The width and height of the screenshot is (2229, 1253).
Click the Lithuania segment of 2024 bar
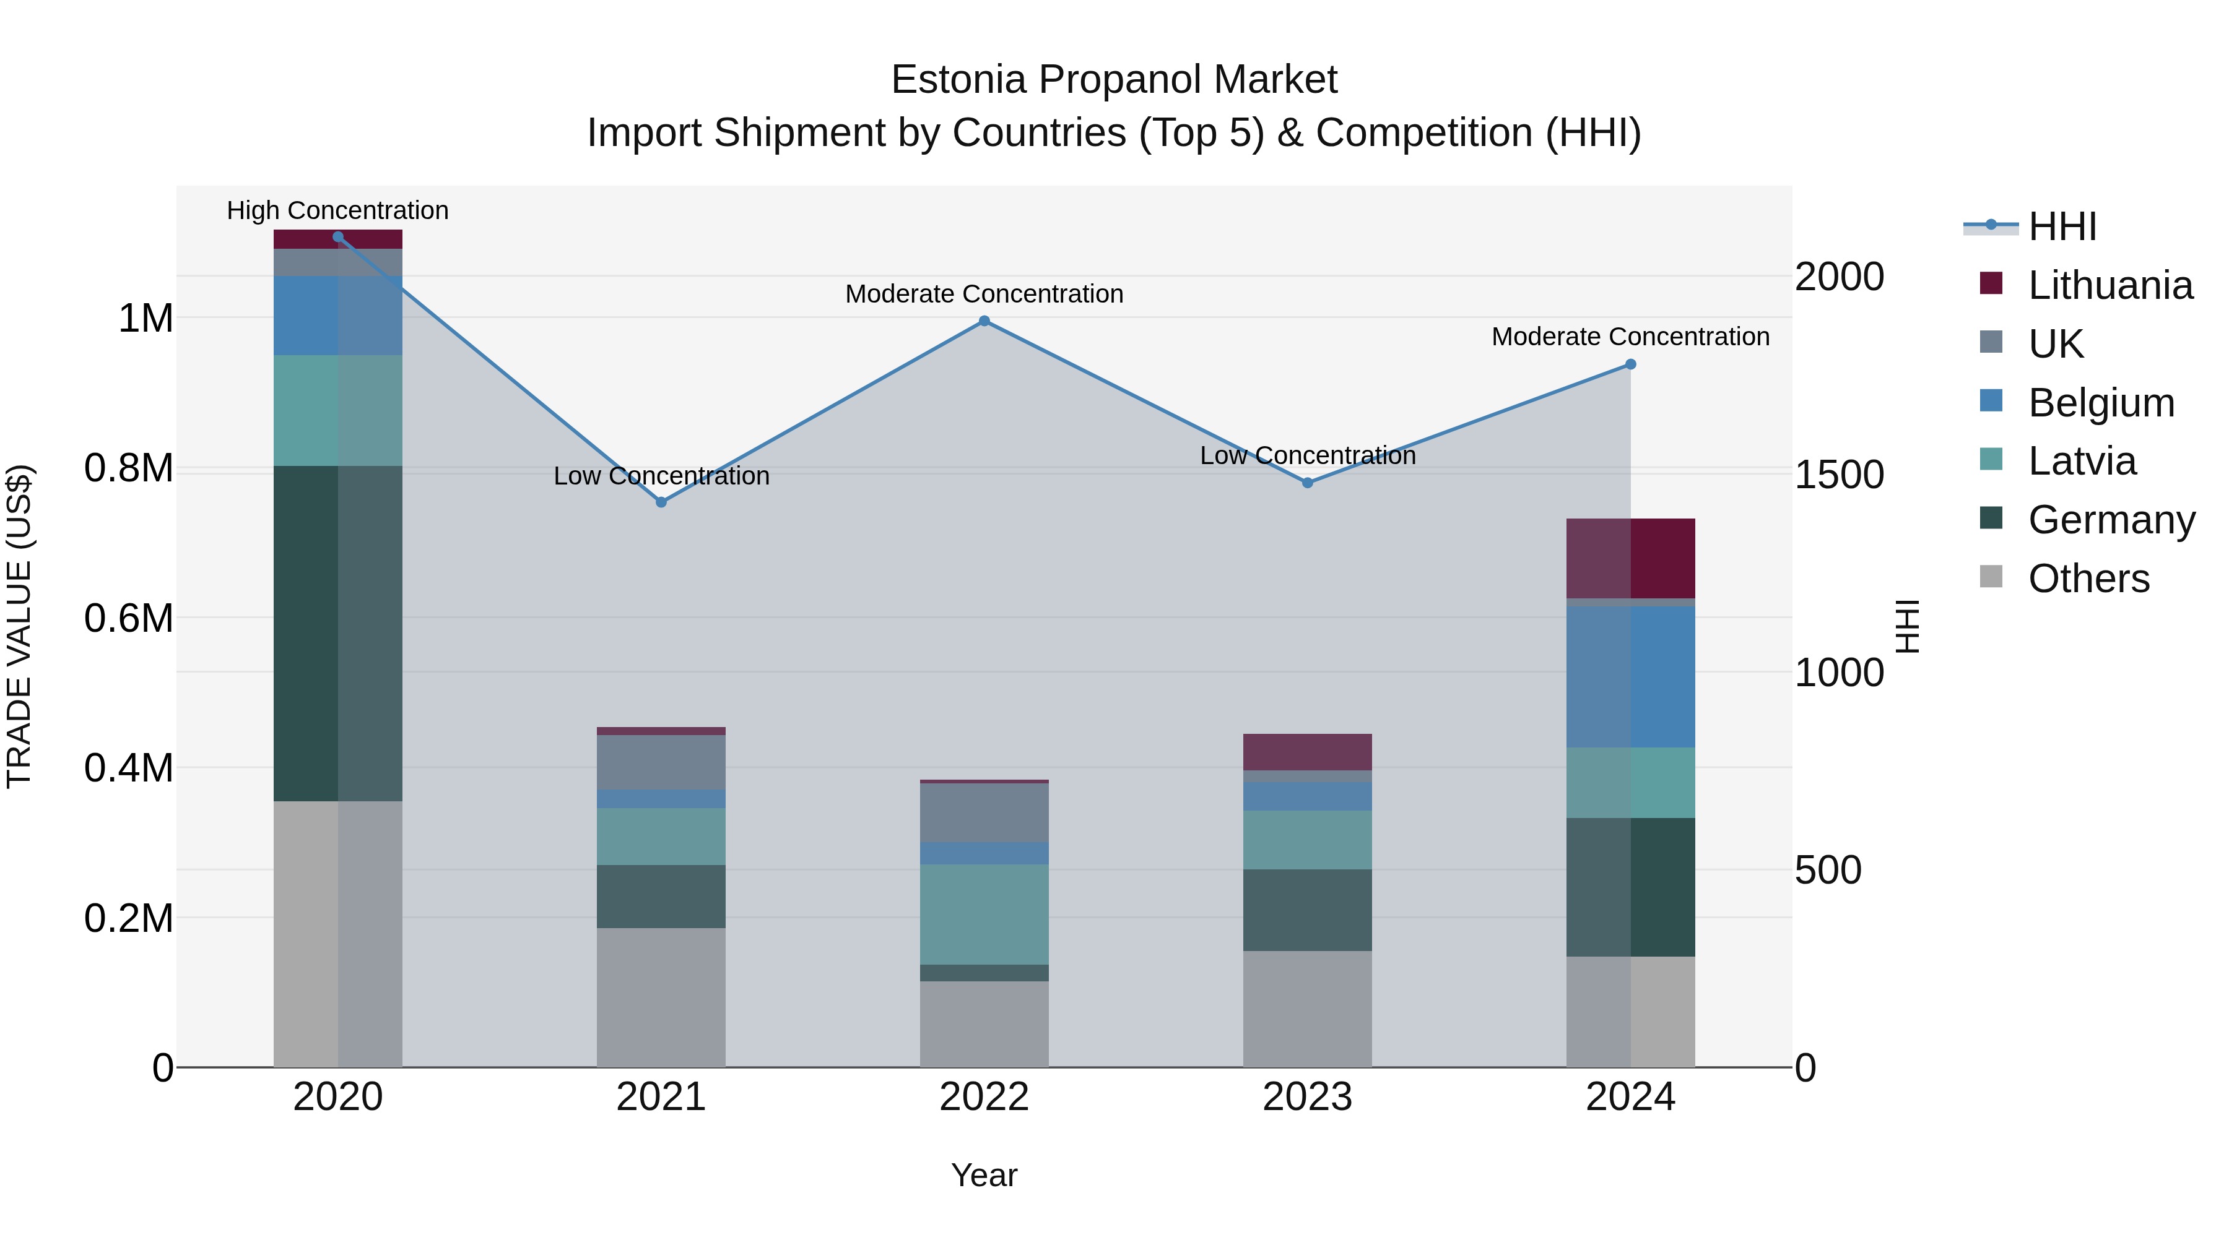tap(1631, 559)
